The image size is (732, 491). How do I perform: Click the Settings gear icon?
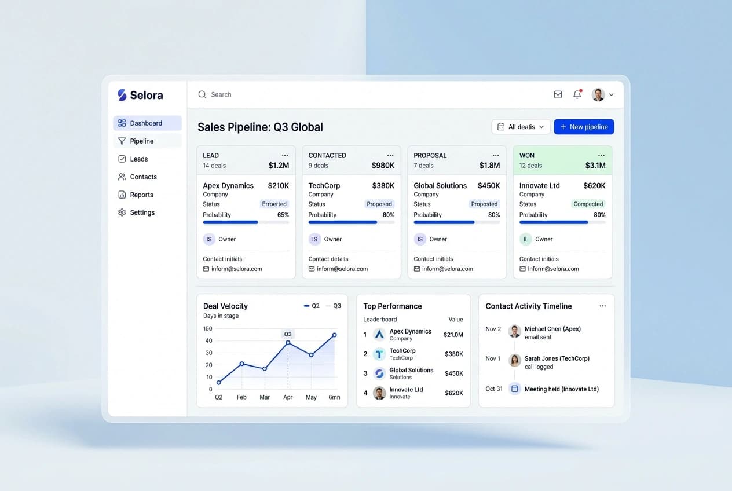pyautogui.click(x=122, y=212)
